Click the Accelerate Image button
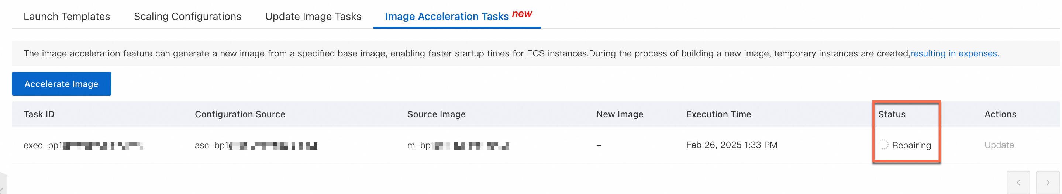Viewport: 1062px width, 194px height. [61, 84]
